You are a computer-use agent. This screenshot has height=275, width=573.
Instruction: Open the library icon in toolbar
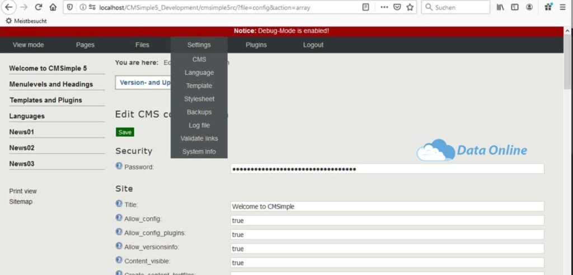tap(500, 7)
